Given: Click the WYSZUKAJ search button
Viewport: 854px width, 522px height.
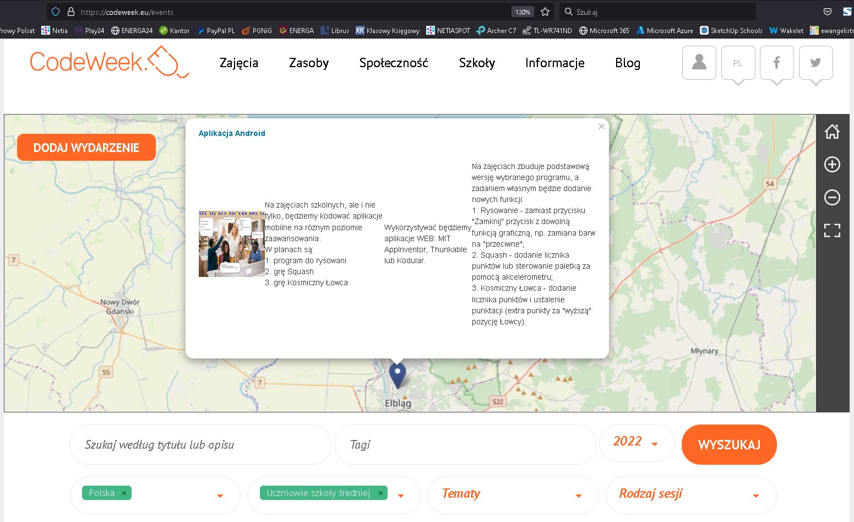Looking at the screenshot, I should [728, 444].
